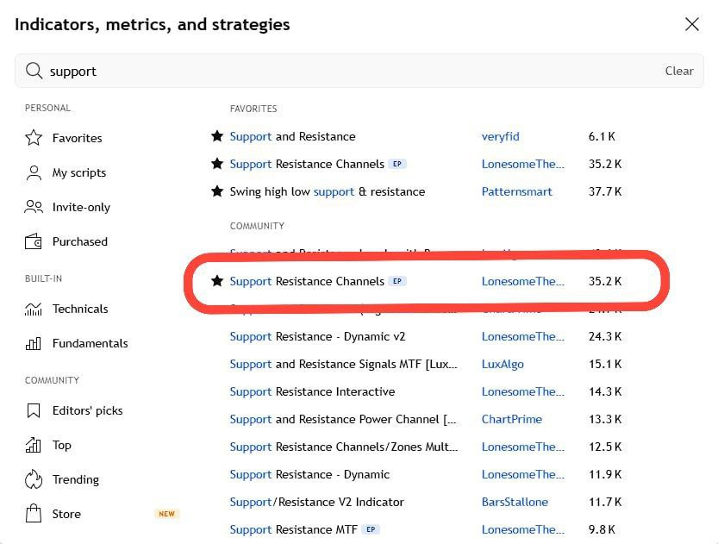Image resolution: width=718 pixels, height=544 pixels.
Task: Open LonesomeThe... author on Dynamic v2 row
Action: tap(523, 336)
